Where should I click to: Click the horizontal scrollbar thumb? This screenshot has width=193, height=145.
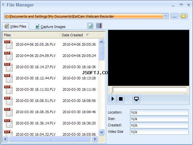pos(50,139)
